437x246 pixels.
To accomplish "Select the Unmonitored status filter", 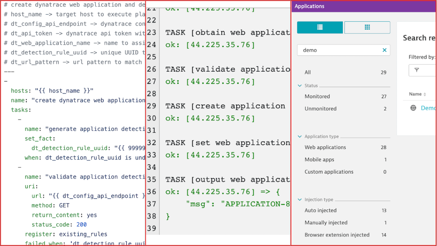I will tap(320, 108).
